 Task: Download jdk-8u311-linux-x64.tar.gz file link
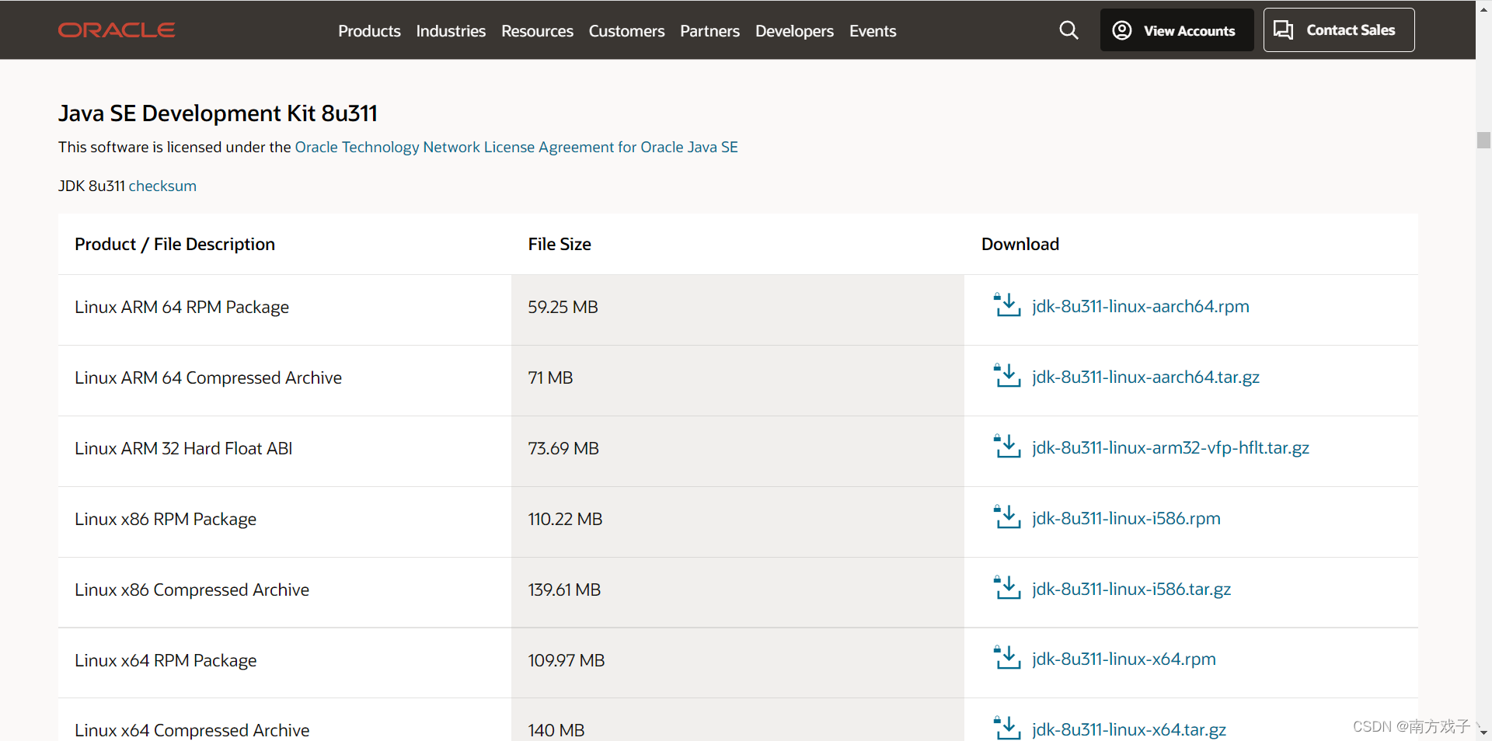(1129, 729)
